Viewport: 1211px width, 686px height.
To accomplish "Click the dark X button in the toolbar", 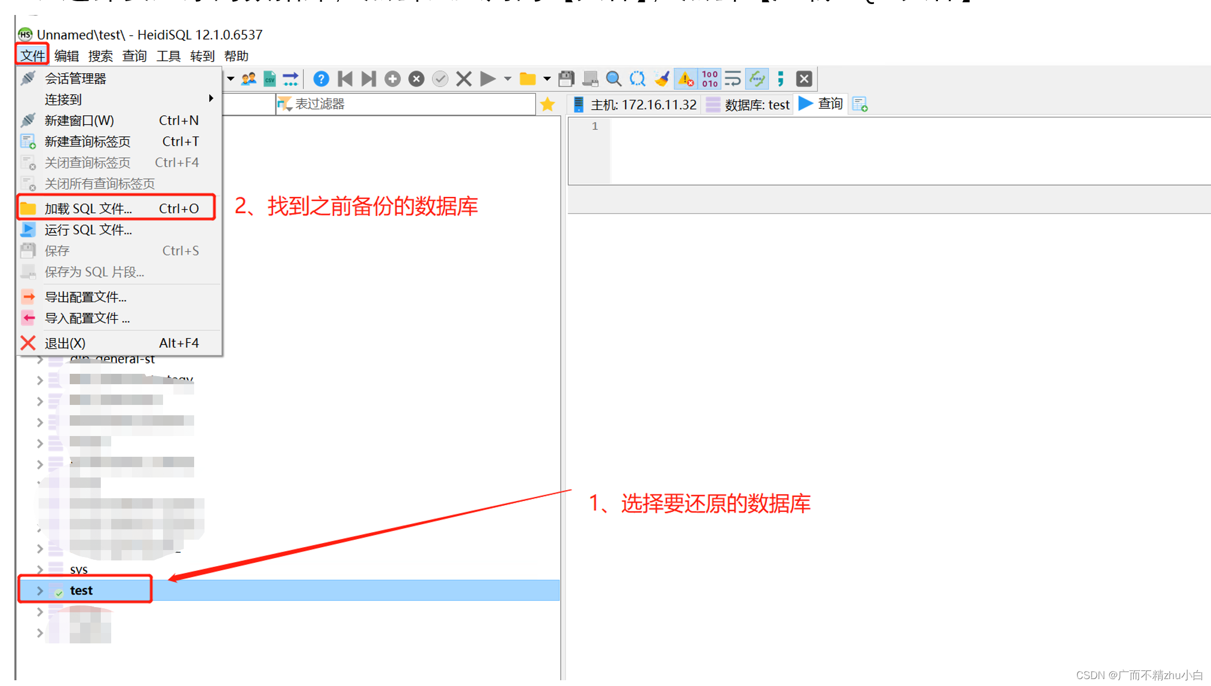I will (804, 79).
